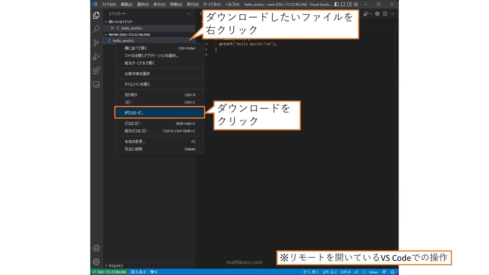The image size is (489, 275).
Task: Click the errors and warnings counter
Action: pos(138,272)
